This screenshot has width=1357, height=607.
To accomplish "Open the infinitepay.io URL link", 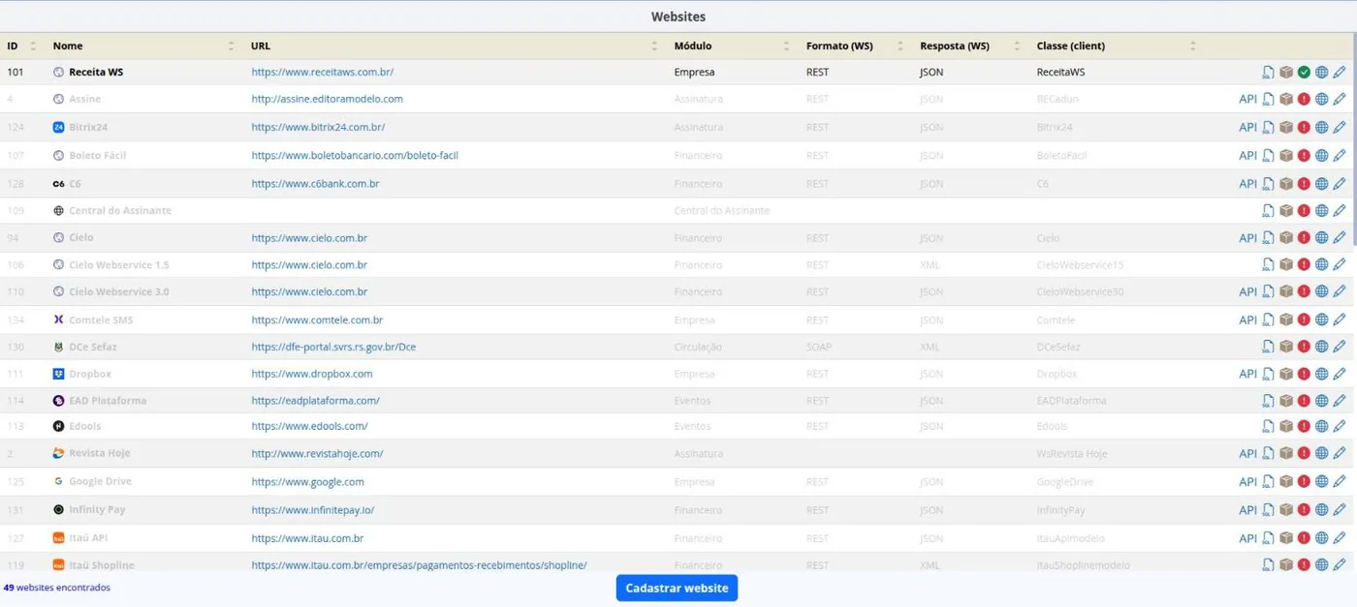I will click(x=312, y=509).
